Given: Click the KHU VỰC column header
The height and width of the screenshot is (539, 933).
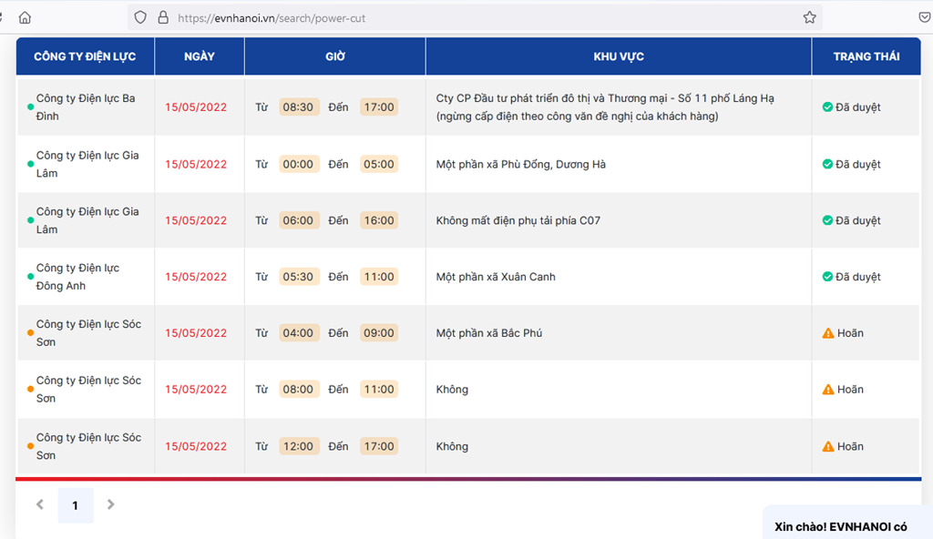Looking at the screenshot, I should (619, 56).
